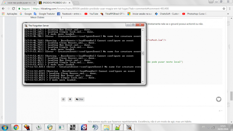The image size is (233, 131).
Task: Close the 'voce nao pode puxar' tab
Action: (34, 3)
